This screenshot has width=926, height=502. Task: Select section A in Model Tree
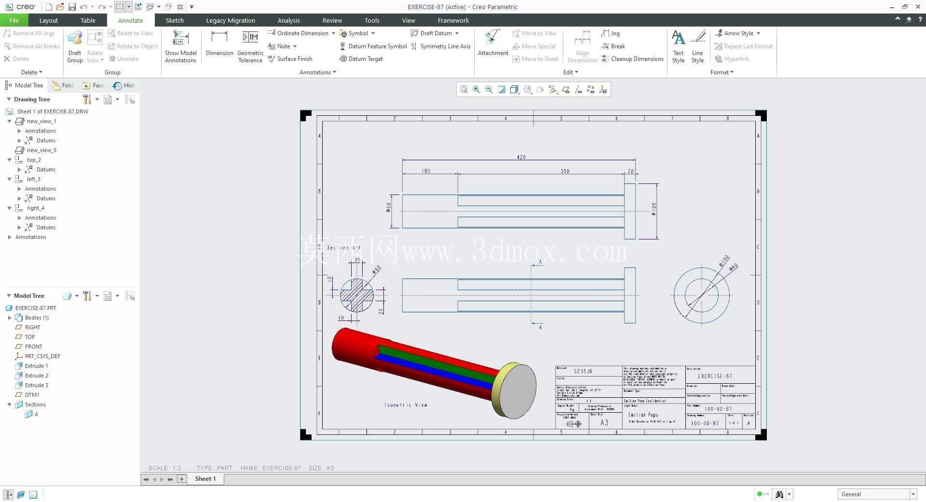coord(31,414)
